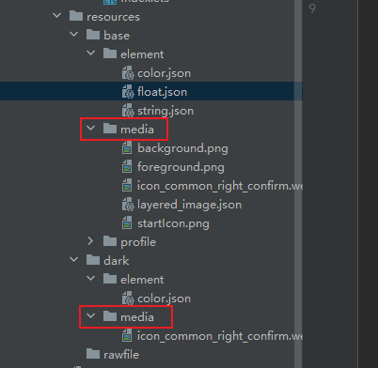Select the profile folder label
The image size is (378, 368).
pyautogui.click(x=138, y=242)
